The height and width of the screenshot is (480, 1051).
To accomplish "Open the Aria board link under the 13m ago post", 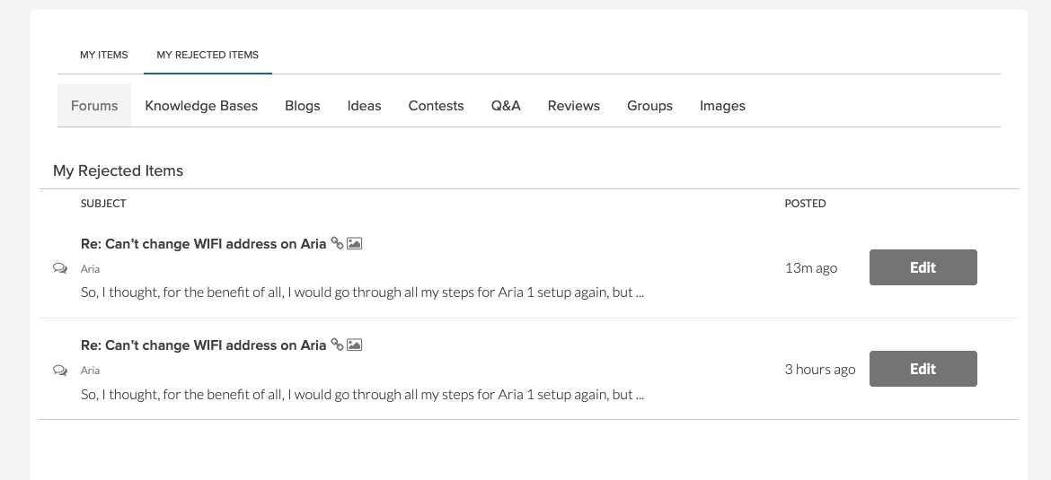I will [90, 269].
